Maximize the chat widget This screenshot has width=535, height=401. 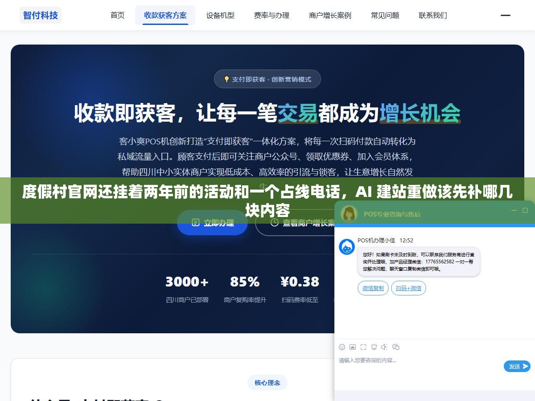[526, 210]
